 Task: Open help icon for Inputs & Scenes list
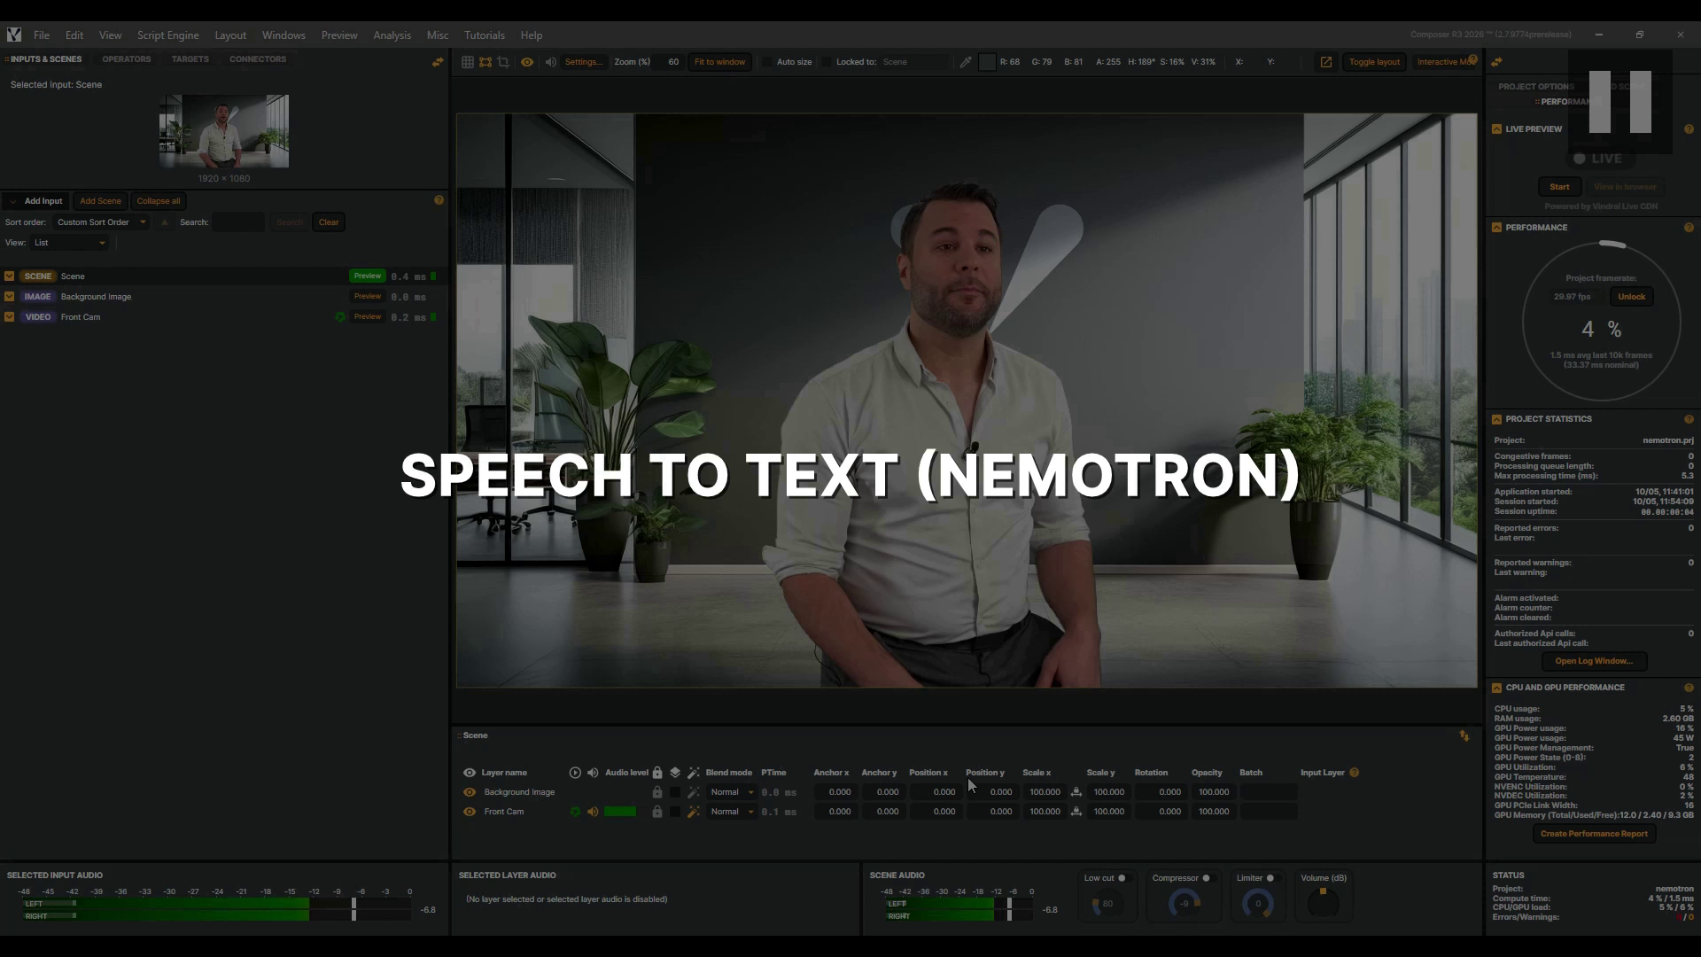point(439,200)
